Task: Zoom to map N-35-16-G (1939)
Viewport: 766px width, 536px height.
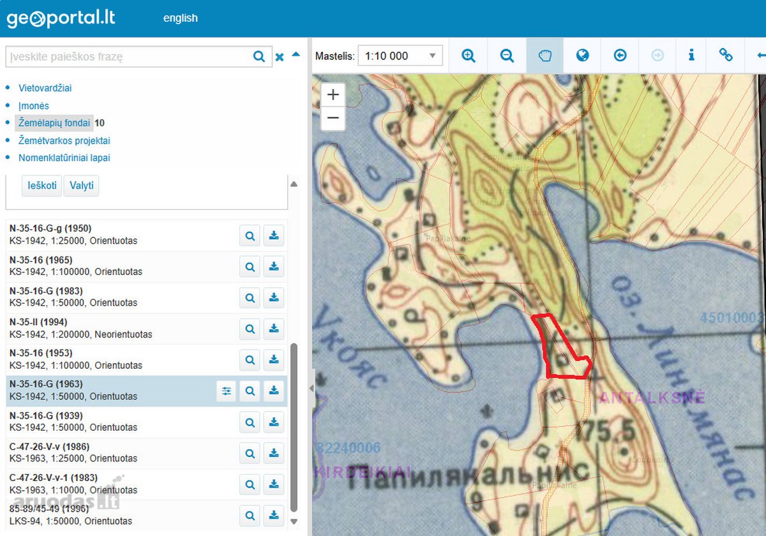Action: point(250,422)
